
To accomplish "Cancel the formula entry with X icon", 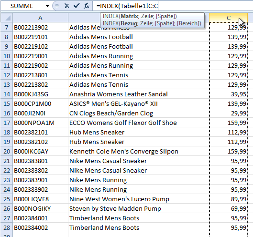I will pos(66,6).
